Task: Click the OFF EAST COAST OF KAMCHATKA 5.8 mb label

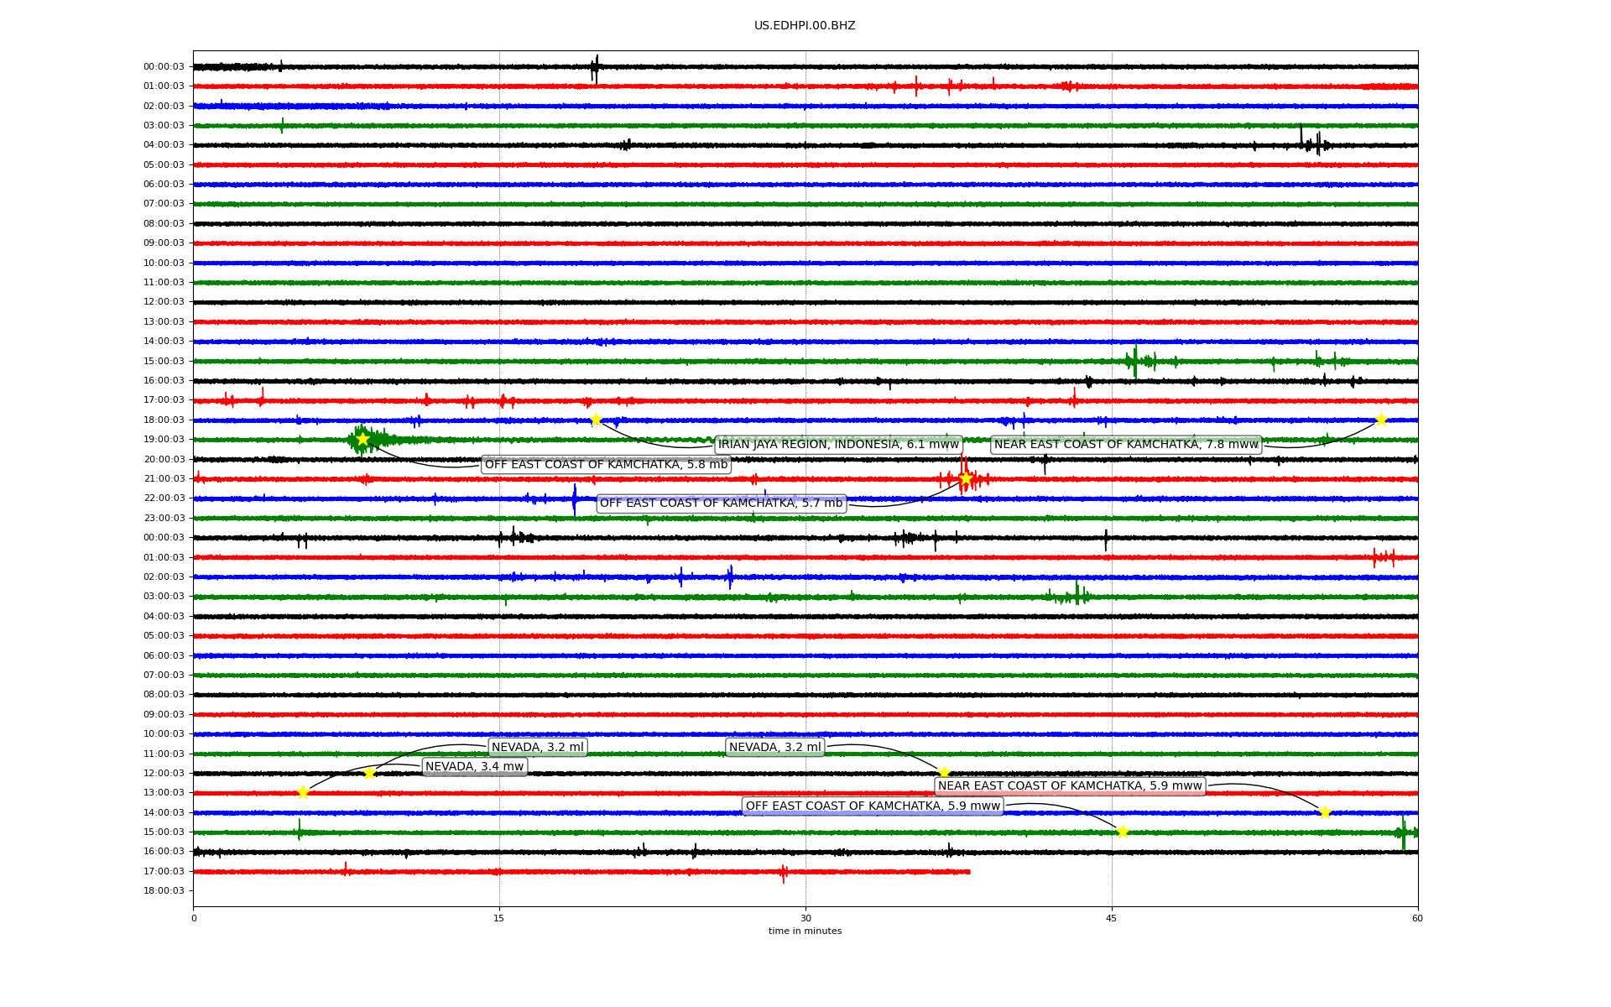Action: point(606,464)
